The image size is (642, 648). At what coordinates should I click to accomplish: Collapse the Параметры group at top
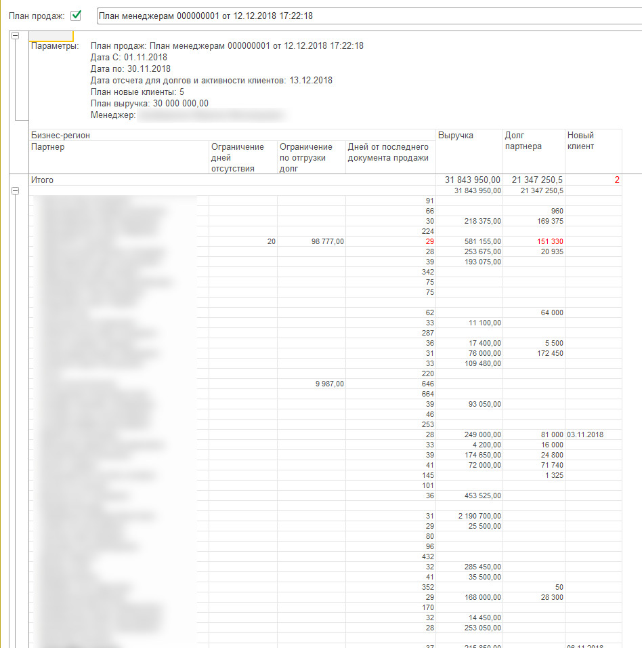[x=16, y=35]
